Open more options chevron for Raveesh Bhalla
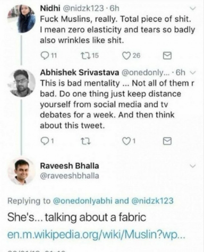 coord(193,166)
